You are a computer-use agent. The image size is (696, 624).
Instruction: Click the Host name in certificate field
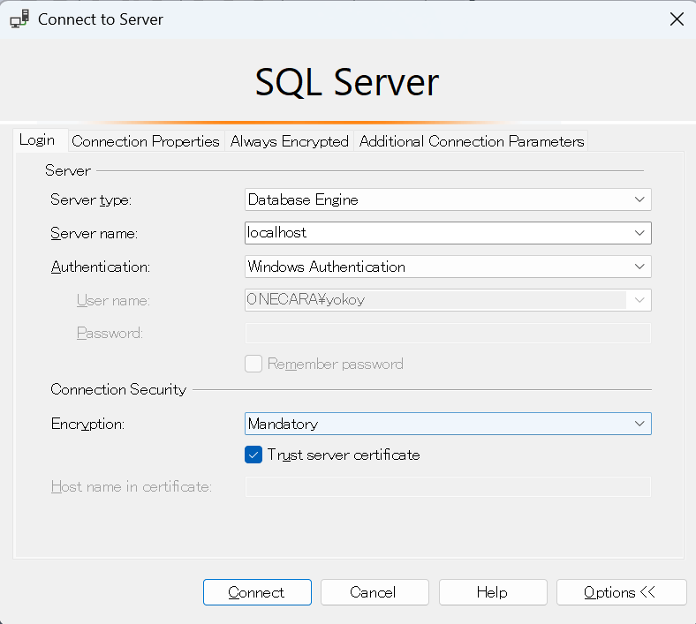point(447,486)
